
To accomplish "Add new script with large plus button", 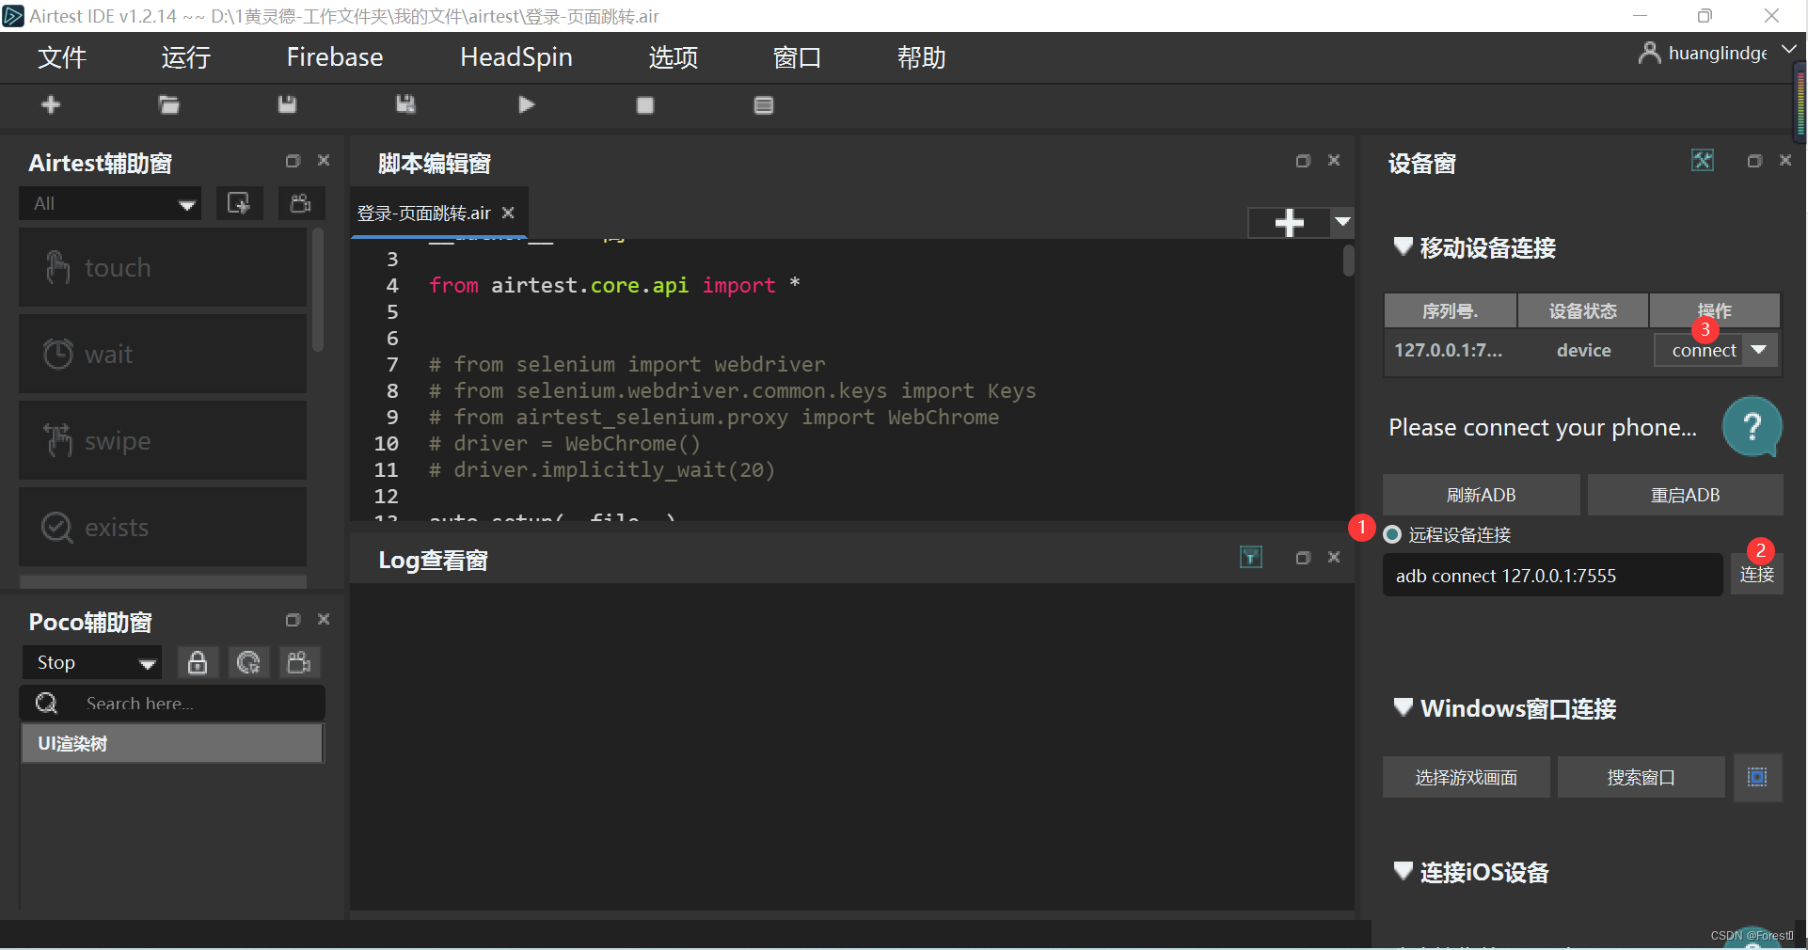I will click(1289, 223).
